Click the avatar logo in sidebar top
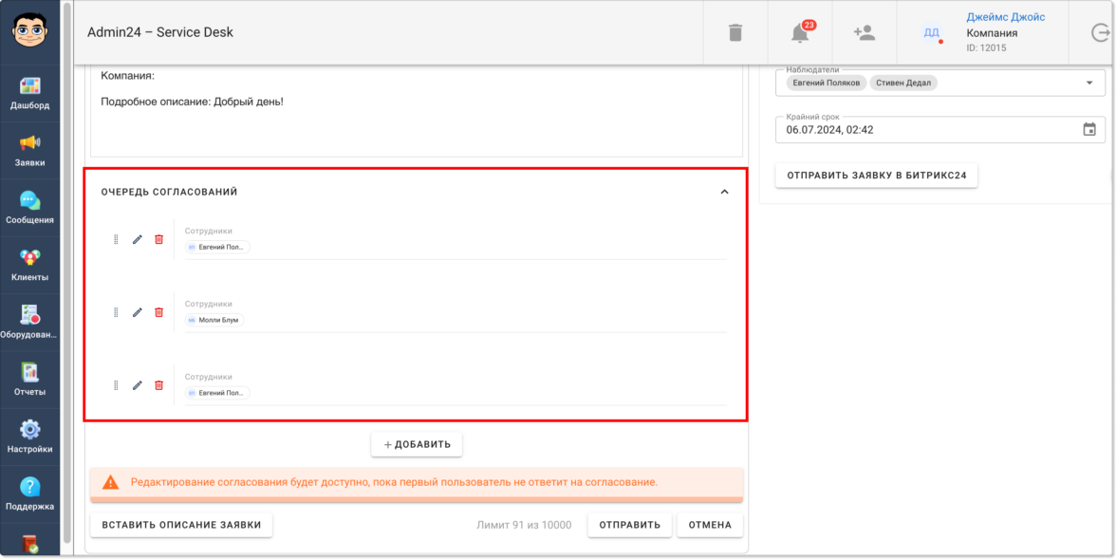Viewport: 1116px width, 559px height. pos(30,32)
